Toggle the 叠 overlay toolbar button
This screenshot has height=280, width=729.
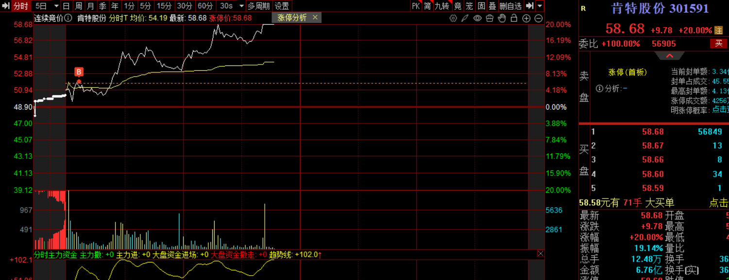pyautogui.click(x=492, y=6)
